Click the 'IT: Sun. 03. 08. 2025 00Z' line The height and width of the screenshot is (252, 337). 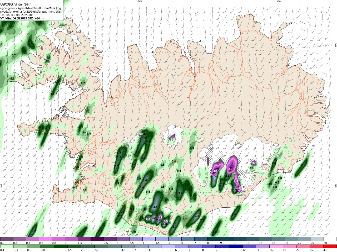point(17,15)
